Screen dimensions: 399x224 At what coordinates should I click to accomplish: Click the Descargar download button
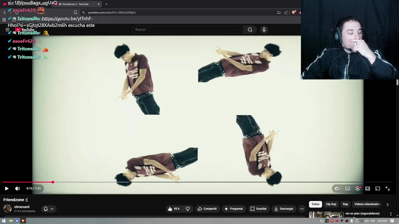click(284, 209)
